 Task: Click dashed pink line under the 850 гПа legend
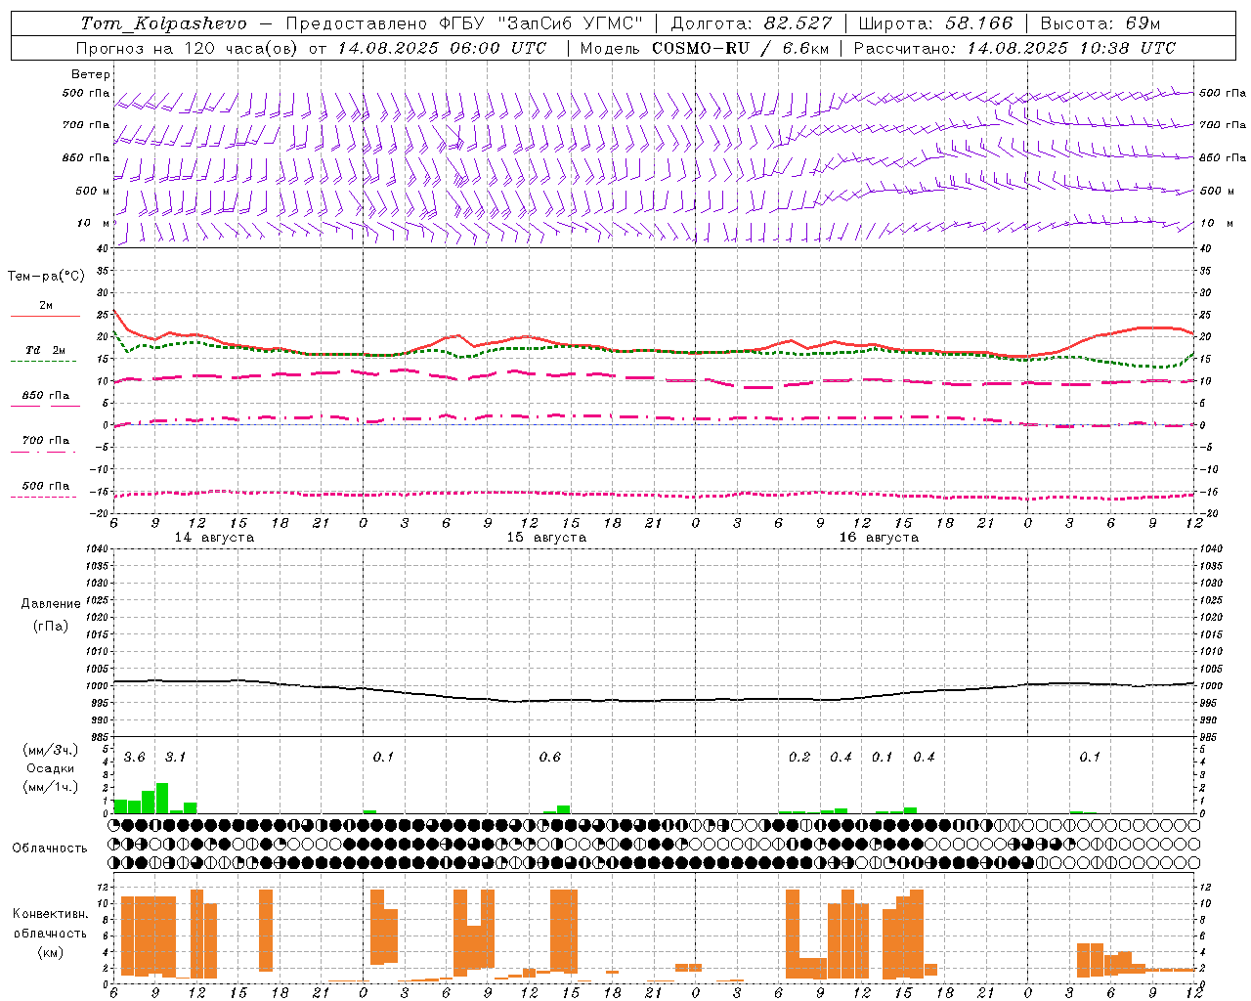45,406
